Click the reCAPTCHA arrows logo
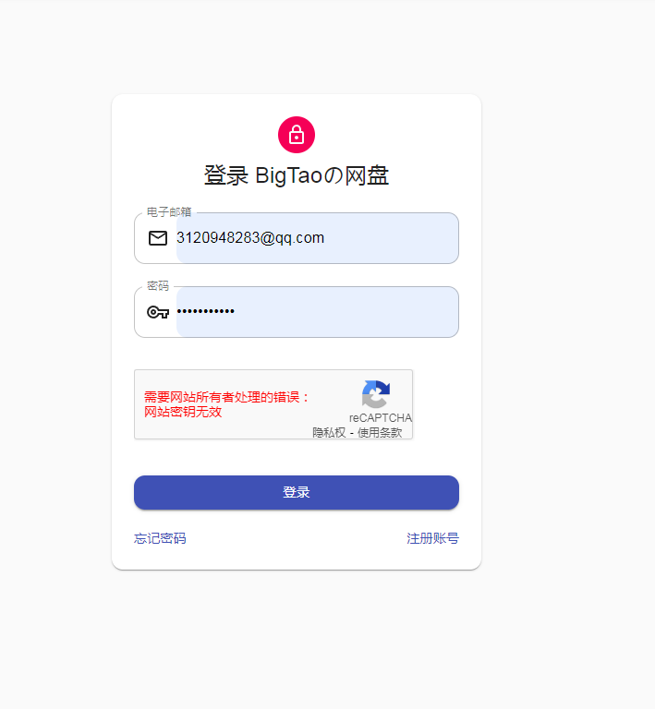655x709 pixels. [x=376, y=394]
